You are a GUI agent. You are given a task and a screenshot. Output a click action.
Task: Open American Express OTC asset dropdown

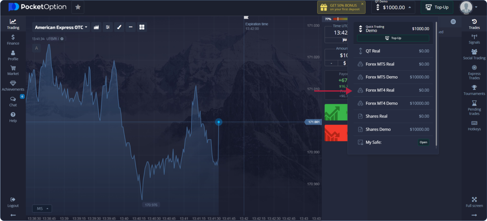click(x=61, y=27)
